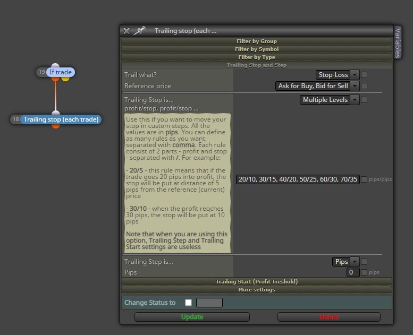Expand the Filter by Type section

tap(257, 57)
